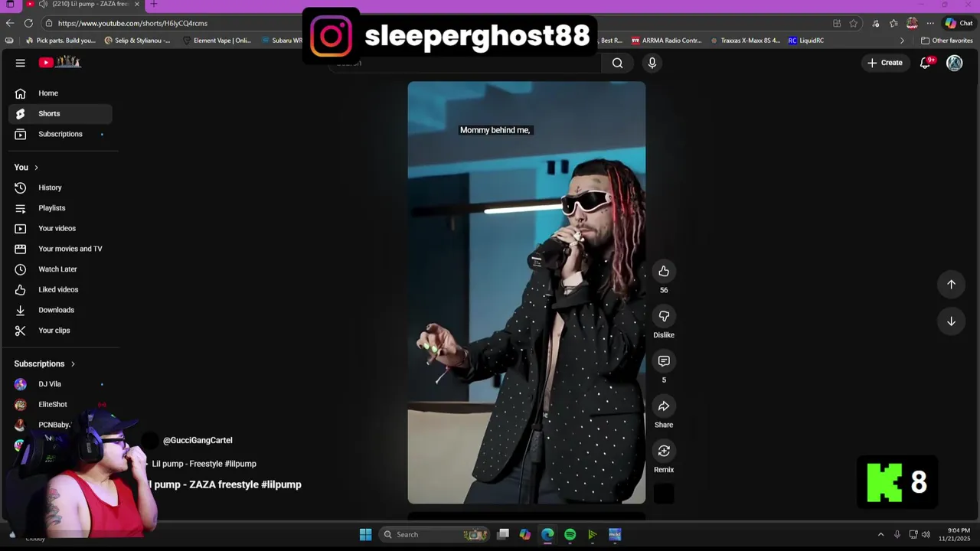Image resolution: width=980 pixels, height=551 pixels.
Task: Pause the playing short video
Action: (527, 292)
